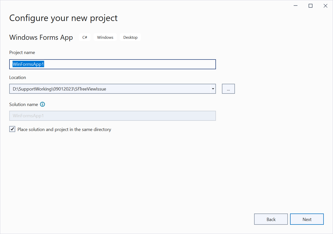Click the Windows Forms App heading
333x234 pixels.
coord(41,37)
